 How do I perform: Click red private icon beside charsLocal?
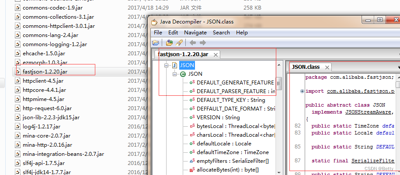pyautogui.click(x=192, y=135)
